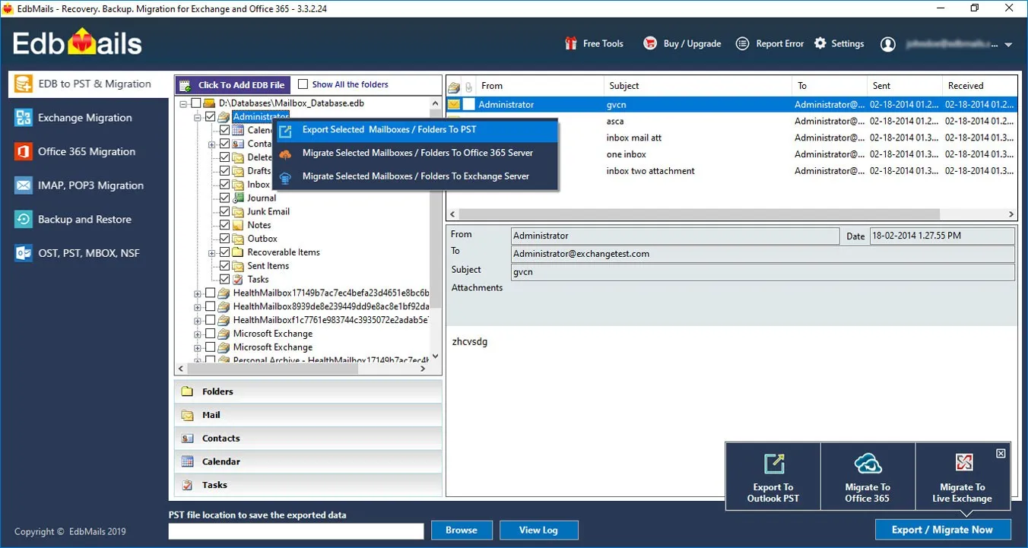Expand the HealthMailbox8939de8e mailbox node
The image size is (1028, 548).
pos(198,307)
